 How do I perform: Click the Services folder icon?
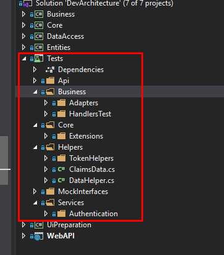coord(50,203)
